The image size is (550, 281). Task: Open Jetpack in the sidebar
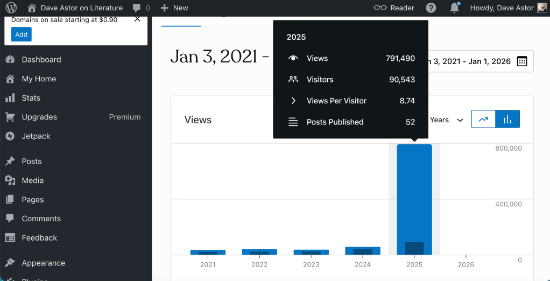pyautogui.click(x=36, y=136)
